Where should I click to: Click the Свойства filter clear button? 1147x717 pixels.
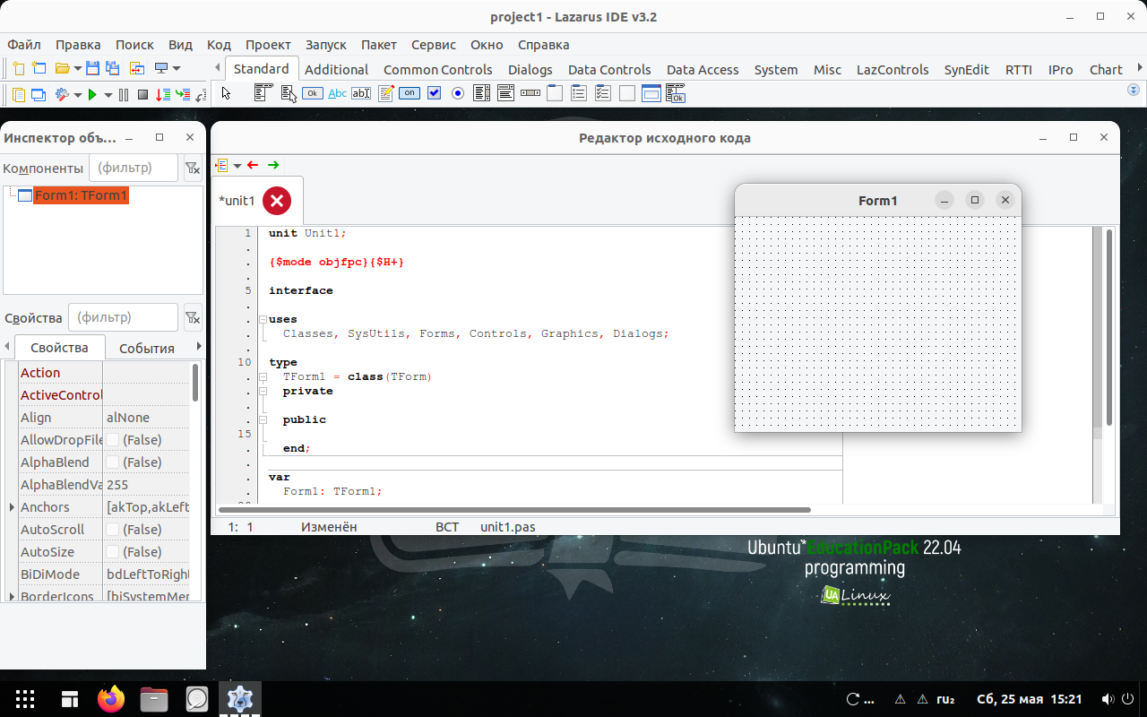192,317
